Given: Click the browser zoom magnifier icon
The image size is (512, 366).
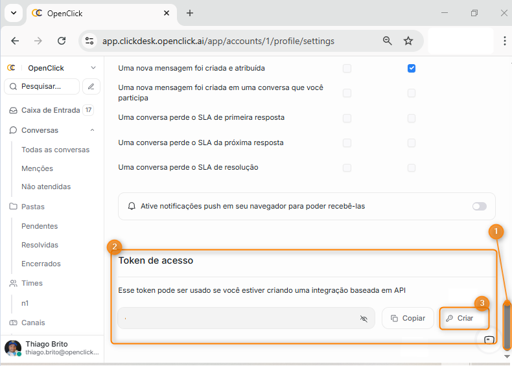Looking at the screenshot, I should pyautogui.click(x=388, y=41).
